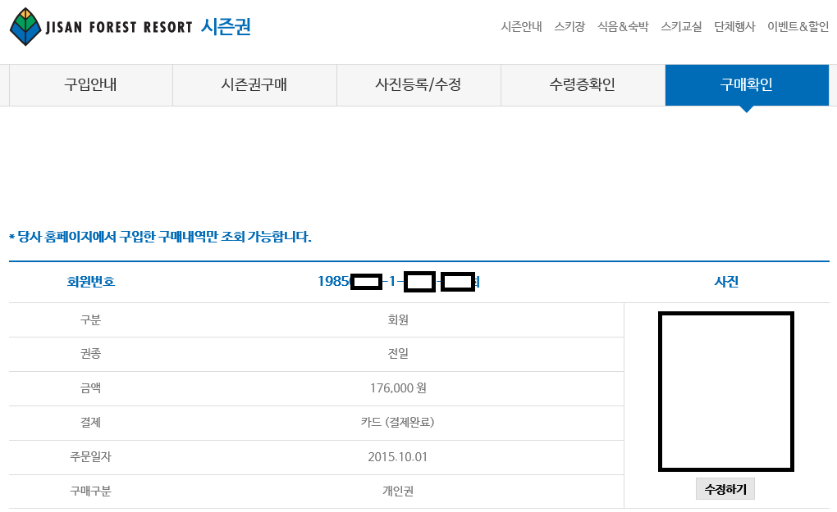Click the JISAN FOREST RESORT text logo
The width and height of the screenshot is (837, 512).
click(x=118, y=27)
